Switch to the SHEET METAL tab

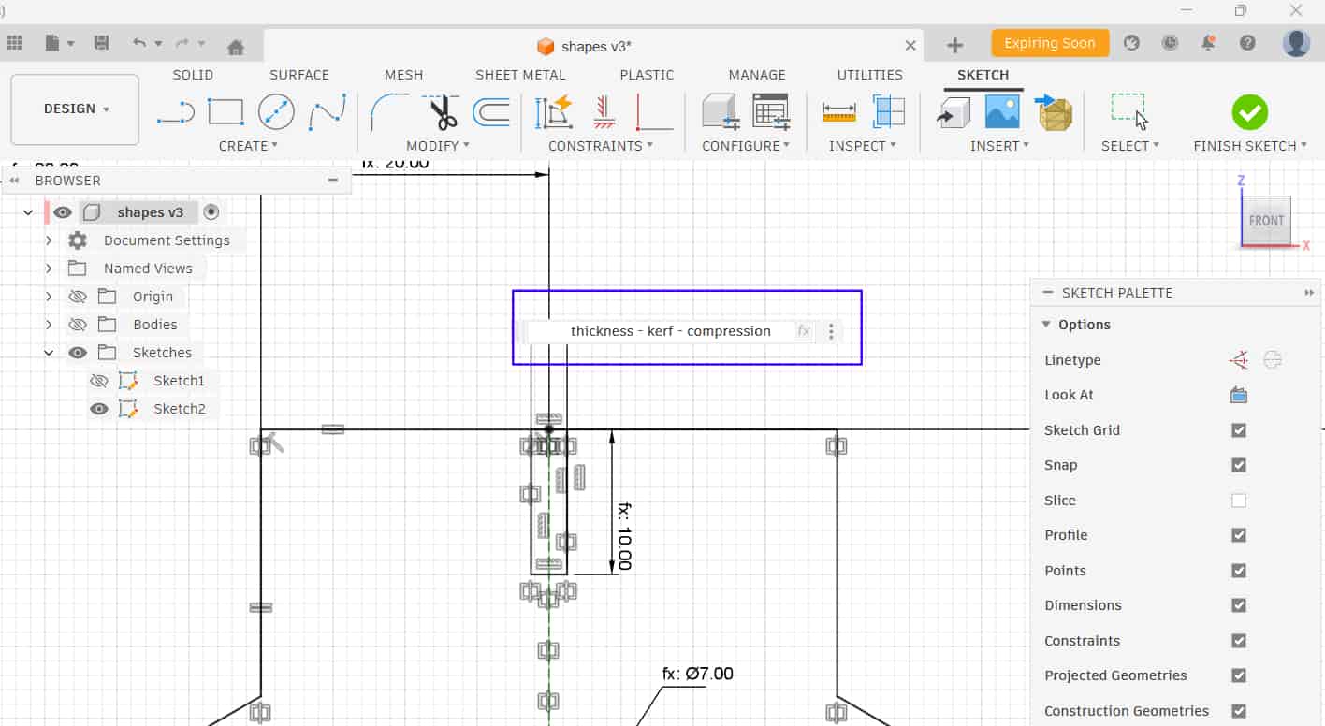click(x=520, y=75)
